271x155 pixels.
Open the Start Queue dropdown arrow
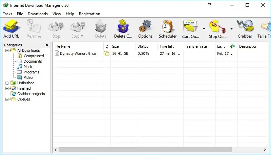204,29
